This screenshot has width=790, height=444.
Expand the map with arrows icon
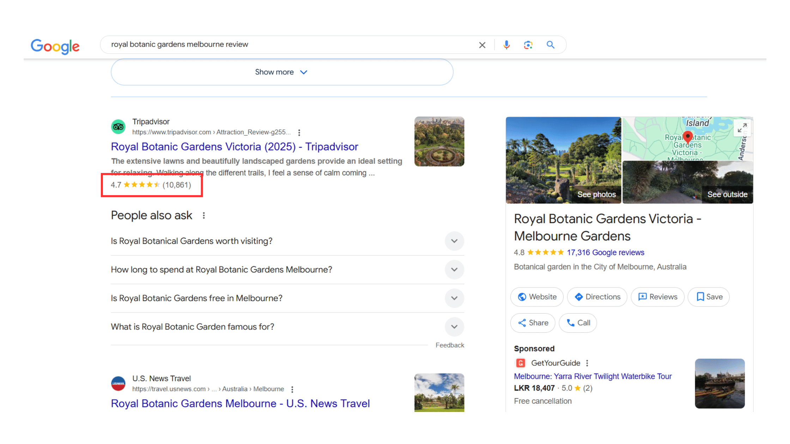[742, 128]
